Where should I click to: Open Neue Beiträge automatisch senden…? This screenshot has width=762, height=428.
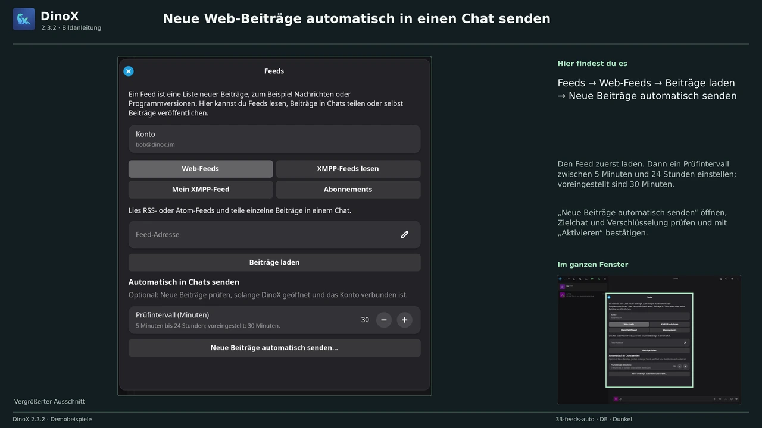tap(274, 348)
